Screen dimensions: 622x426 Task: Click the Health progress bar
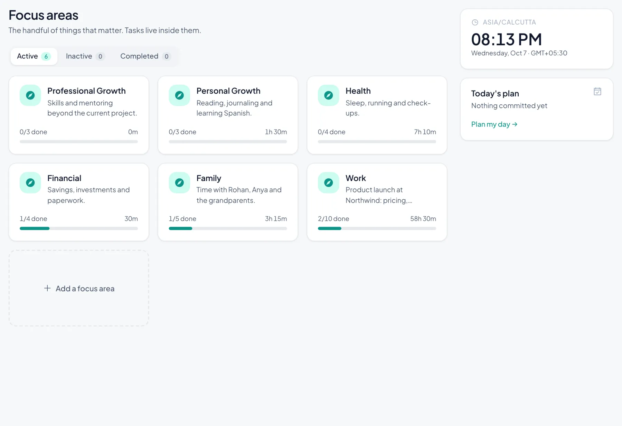pyautogui.click(x=377, y=142)
